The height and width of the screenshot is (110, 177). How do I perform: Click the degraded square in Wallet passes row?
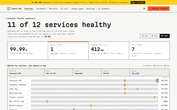point(91,106)
